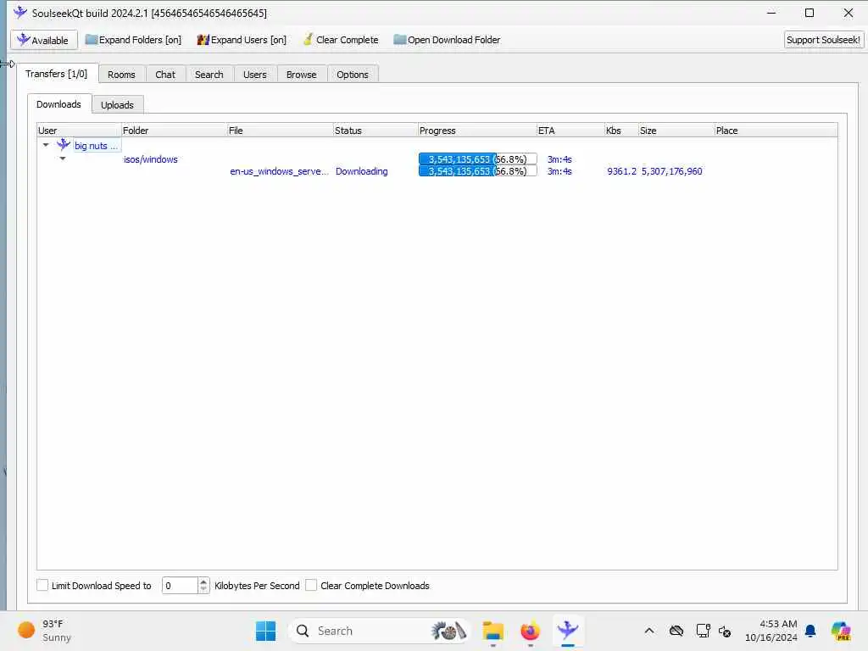The width and height of the screenshot is (868, 651).
Task: Click the Soulseek taskbar icon
Action: (567, 631)
